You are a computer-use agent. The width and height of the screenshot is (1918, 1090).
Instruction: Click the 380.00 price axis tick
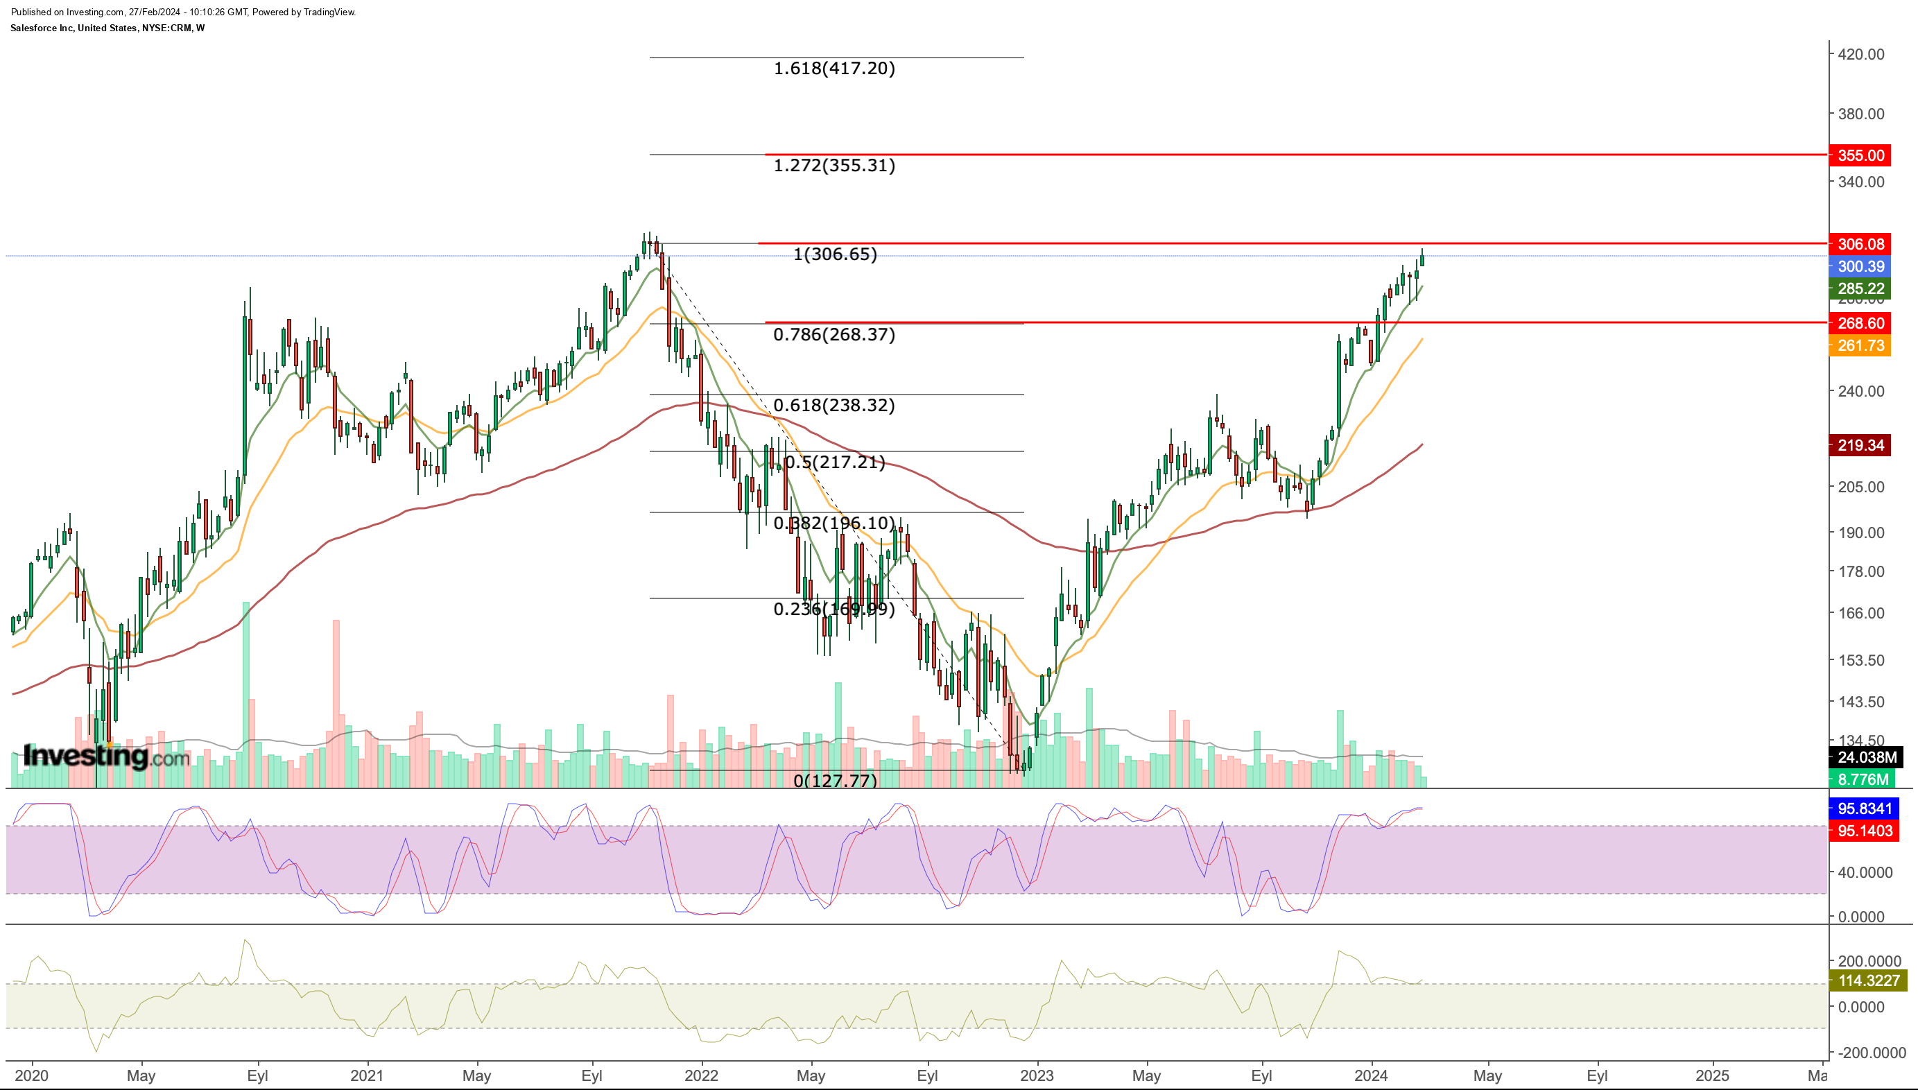point(1861,114)
